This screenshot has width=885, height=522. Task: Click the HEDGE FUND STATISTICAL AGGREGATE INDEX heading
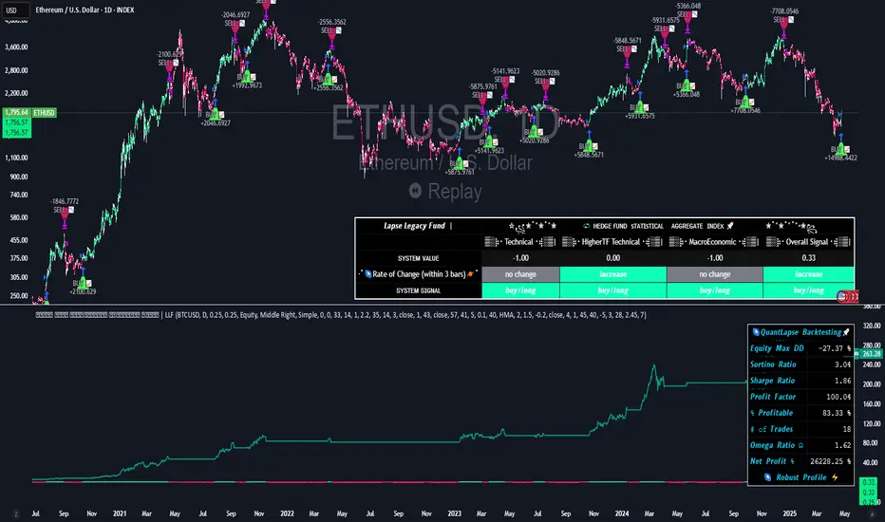tap(658, 226)
